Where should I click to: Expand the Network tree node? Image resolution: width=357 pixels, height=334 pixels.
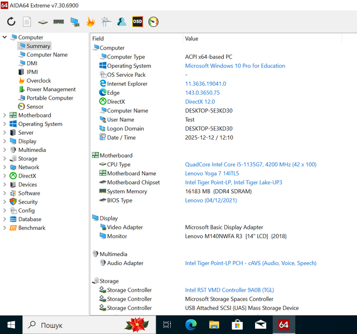coord(4,167)
